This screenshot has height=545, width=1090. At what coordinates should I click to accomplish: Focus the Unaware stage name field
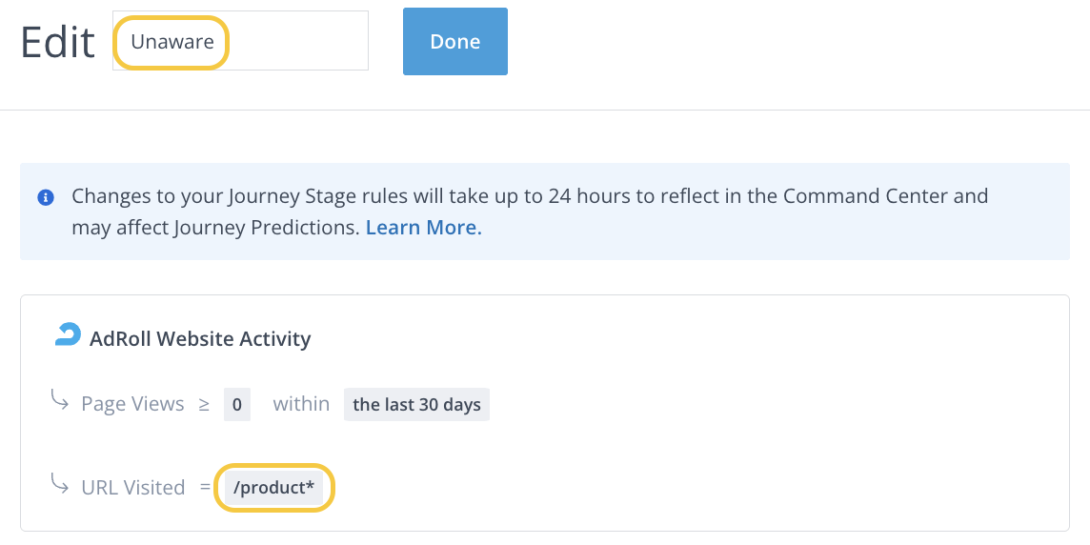[240, 41]
